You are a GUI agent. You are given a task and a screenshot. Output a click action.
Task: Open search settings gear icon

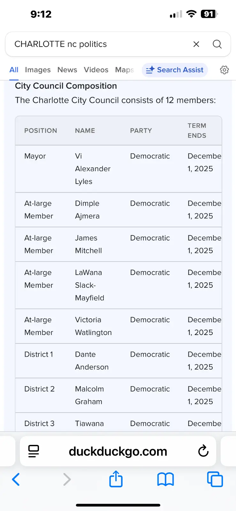224,70
